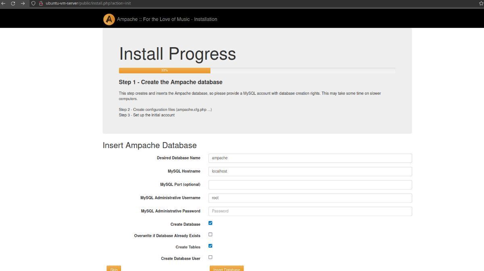
Task: Click the "MySQL Port (optional)" label
Action: pos(180,185)
